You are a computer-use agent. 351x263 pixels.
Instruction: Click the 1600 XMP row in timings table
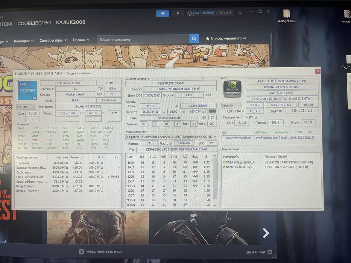(x=168, y=163)
